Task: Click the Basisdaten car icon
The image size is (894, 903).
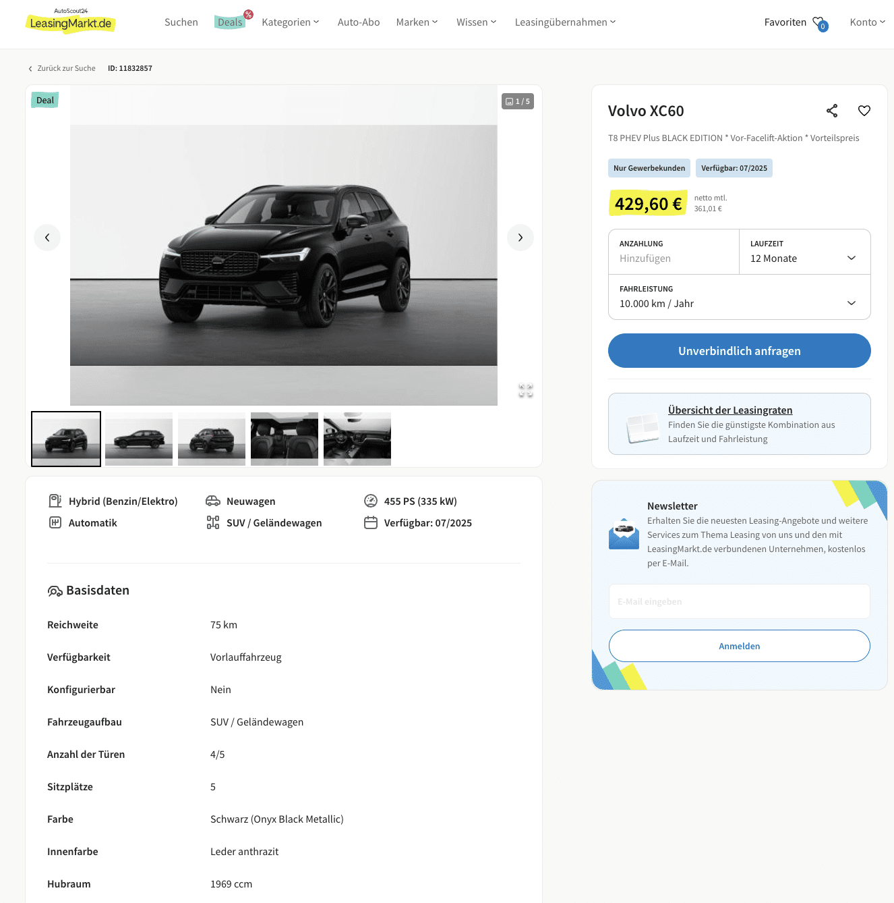Action: pos(55,591)
